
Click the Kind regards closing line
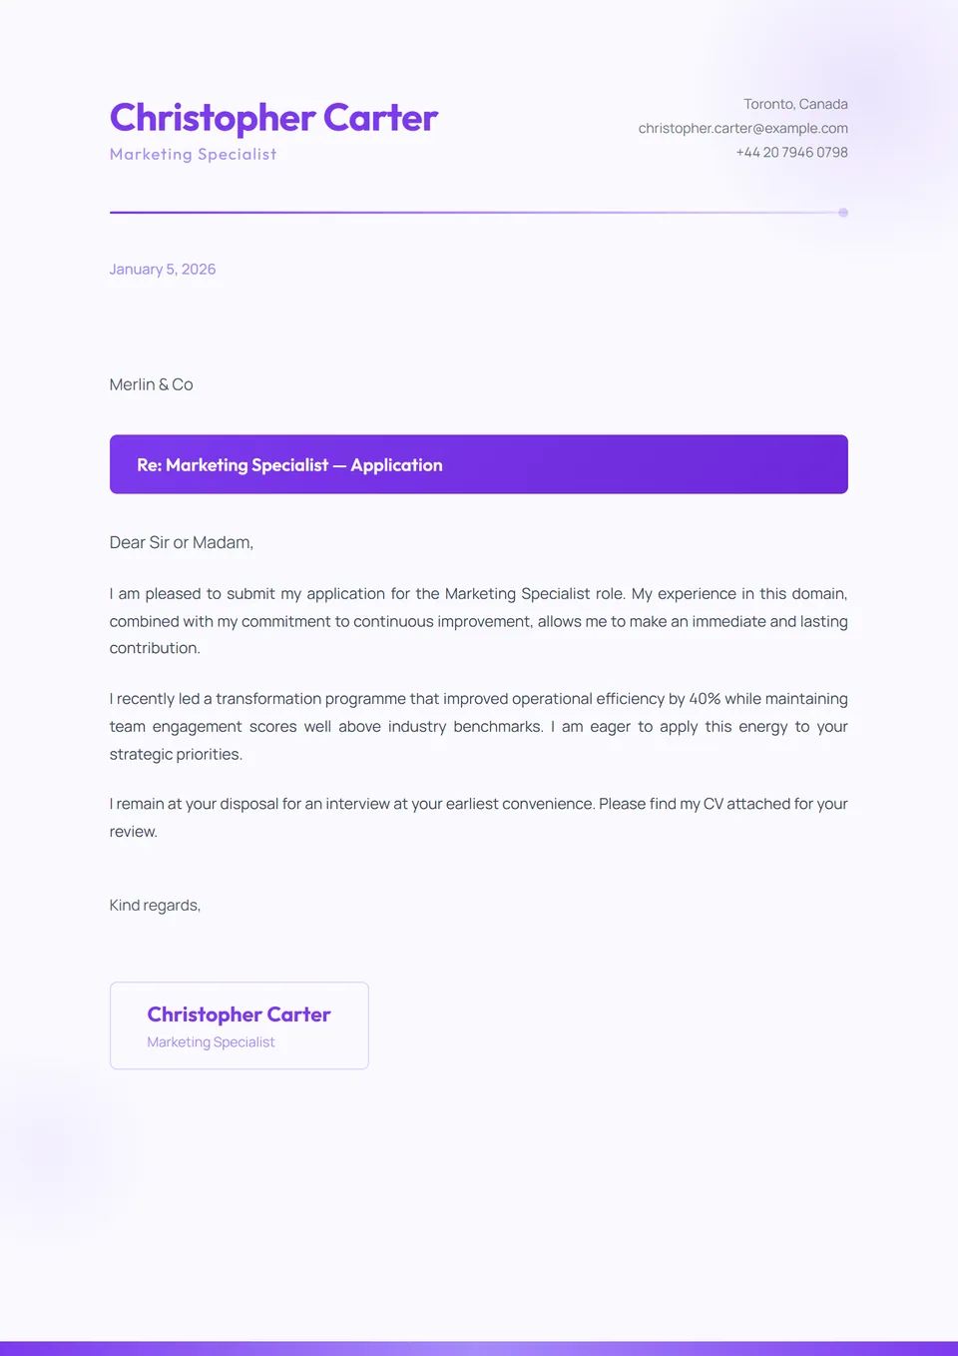(x=155, y=905)
